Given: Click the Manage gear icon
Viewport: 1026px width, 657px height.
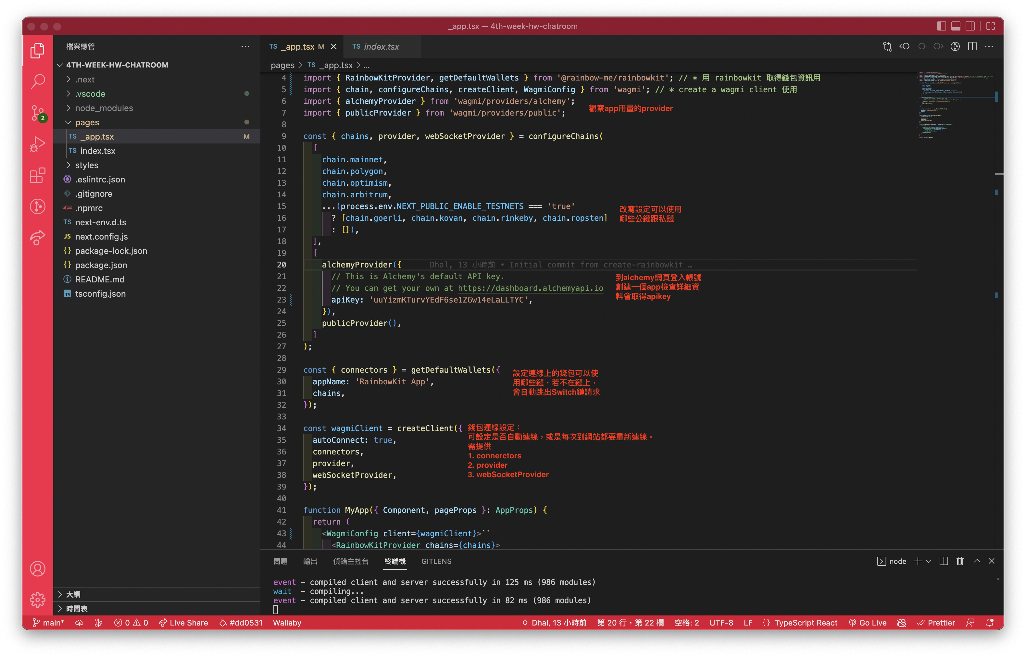Looking at the screenshot, I should (x=38, y=600).
